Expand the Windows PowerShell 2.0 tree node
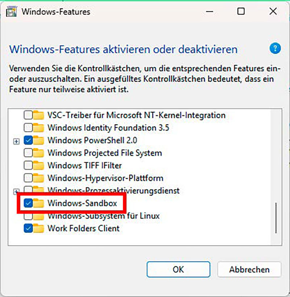Viewport: 290px width, 297px height. pos(16,140)
